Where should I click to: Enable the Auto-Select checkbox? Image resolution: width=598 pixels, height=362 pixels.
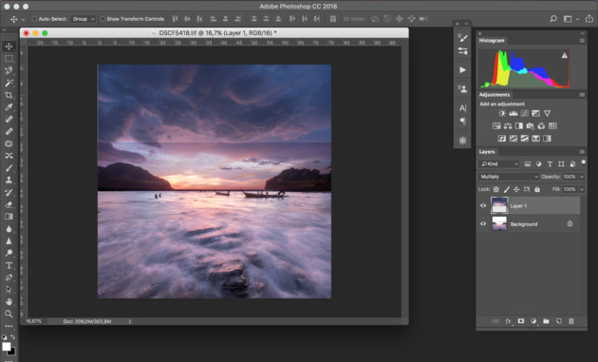pos(34,19)
